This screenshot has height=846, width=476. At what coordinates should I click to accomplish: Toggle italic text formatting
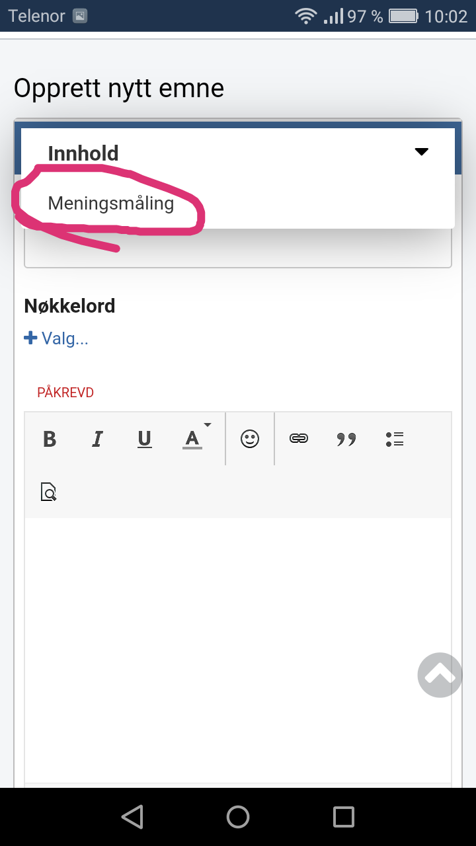click(x=98, y=439)
